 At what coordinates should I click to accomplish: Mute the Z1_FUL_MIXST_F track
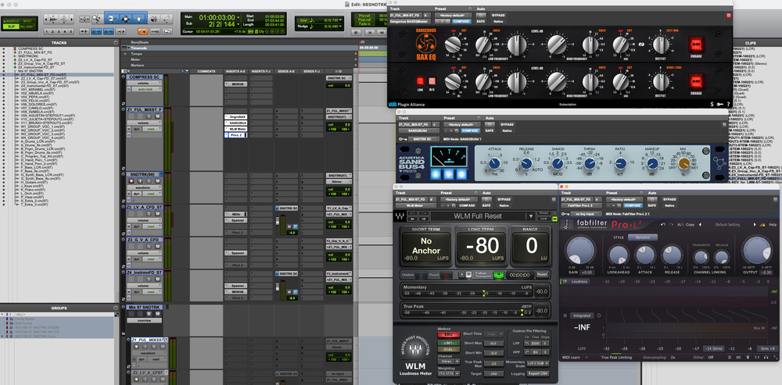click(x=158, y=116)
